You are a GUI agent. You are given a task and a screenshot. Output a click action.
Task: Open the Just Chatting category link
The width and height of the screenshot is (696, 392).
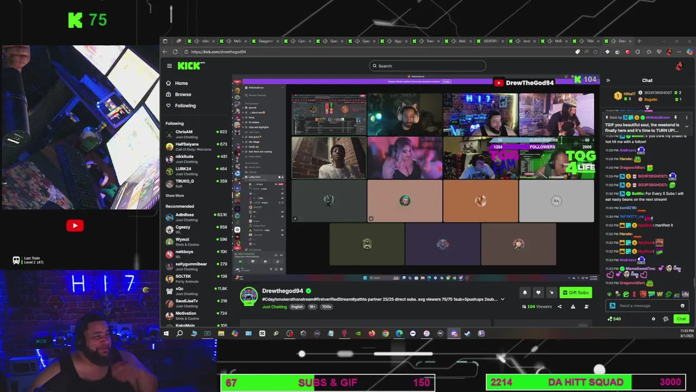point(274,307)
